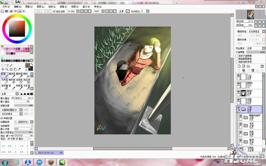Toggle the color wheel panel icon
Screen dimensions: 266x166
[2, 11]
